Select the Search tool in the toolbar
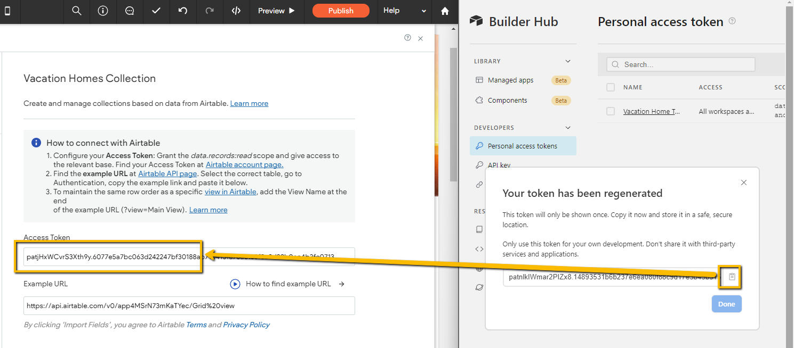This screenshot has height=348, width=794. [x=76, y=10]
